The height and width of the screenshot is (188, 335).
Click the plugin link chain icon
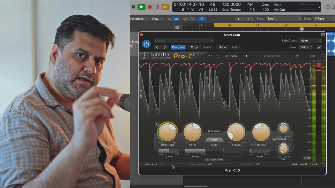point(319,47)
